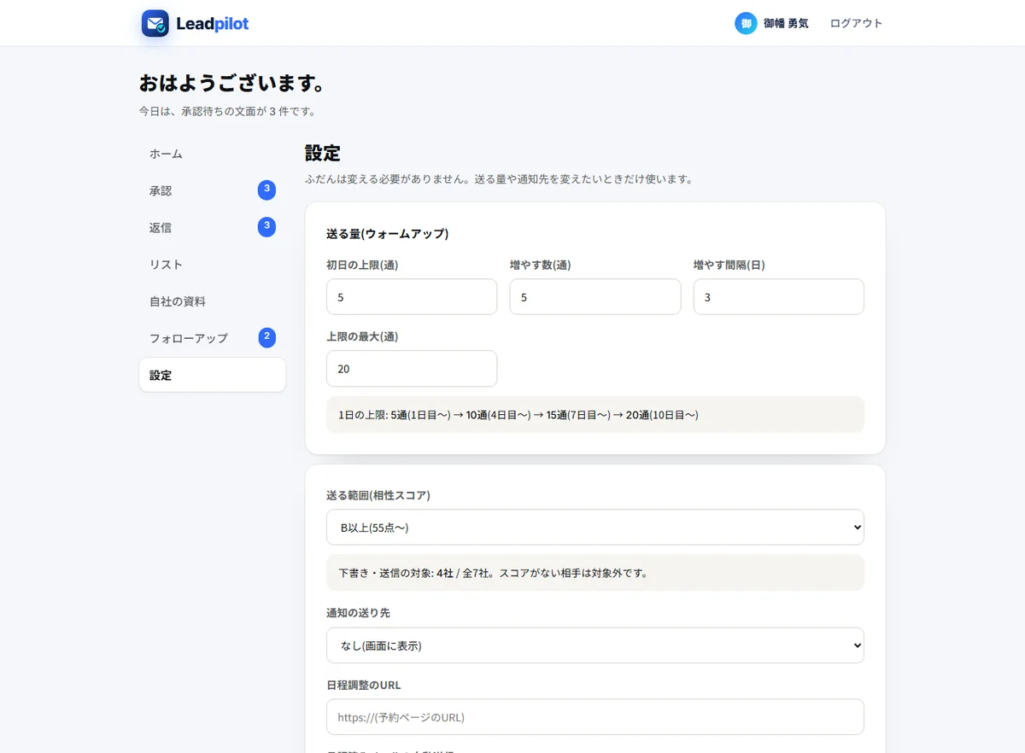Click the Leadpilot brand name
The width and height of the screenshot is (1025, 753).
coord(212,24)
